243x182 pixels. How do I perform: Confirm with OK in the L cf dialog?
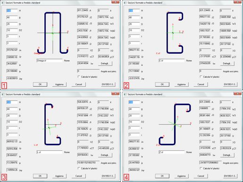40,176
